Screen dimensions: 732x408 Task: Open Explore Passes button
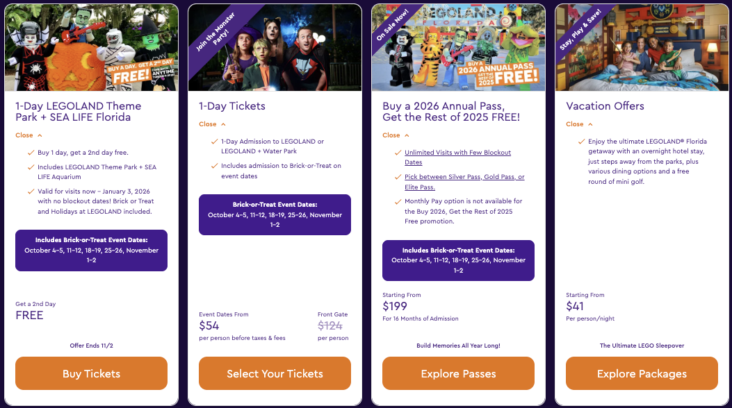458,373
